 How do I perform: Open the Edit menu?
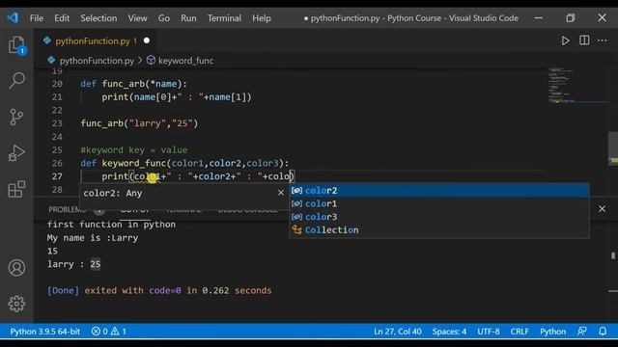tap(62, 18)
